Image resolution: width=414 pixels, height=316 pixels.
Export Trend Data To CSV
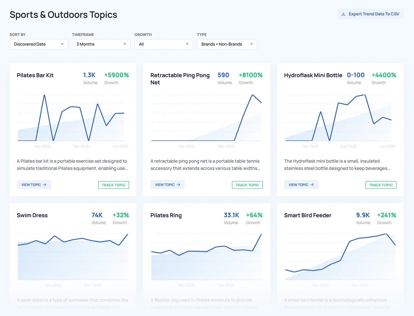click(370, 14)
